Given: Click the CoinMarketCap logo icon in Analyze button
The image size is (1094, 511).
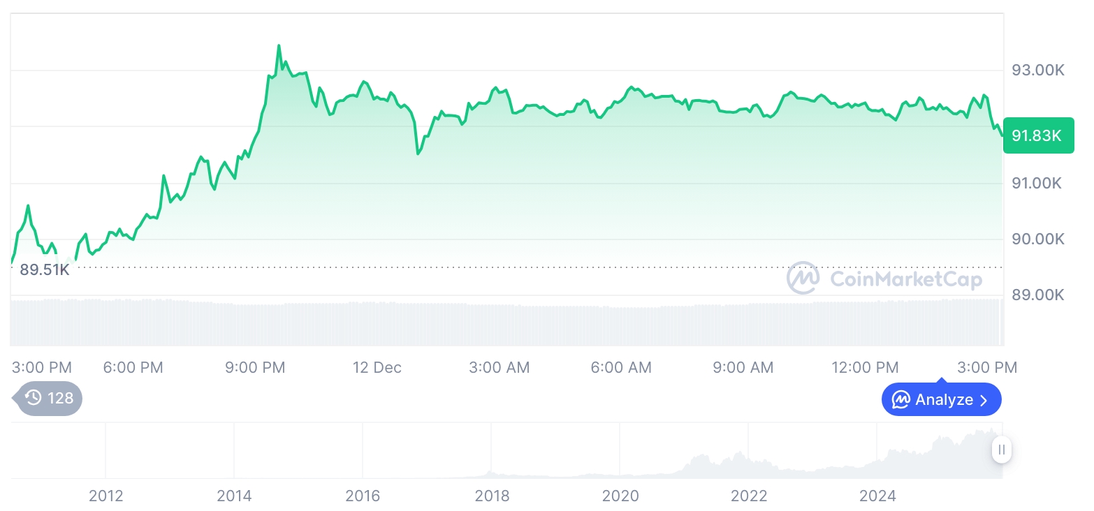Looking at the screenshot, I should click(x=901, y=400).
